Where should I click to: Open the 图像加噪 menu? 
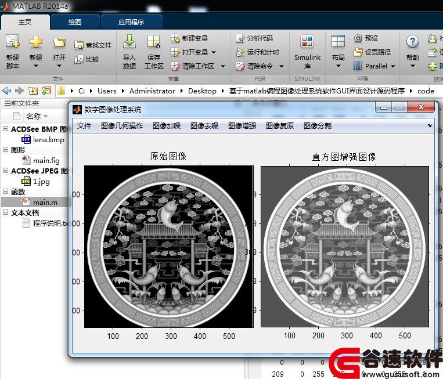[167, 126]
